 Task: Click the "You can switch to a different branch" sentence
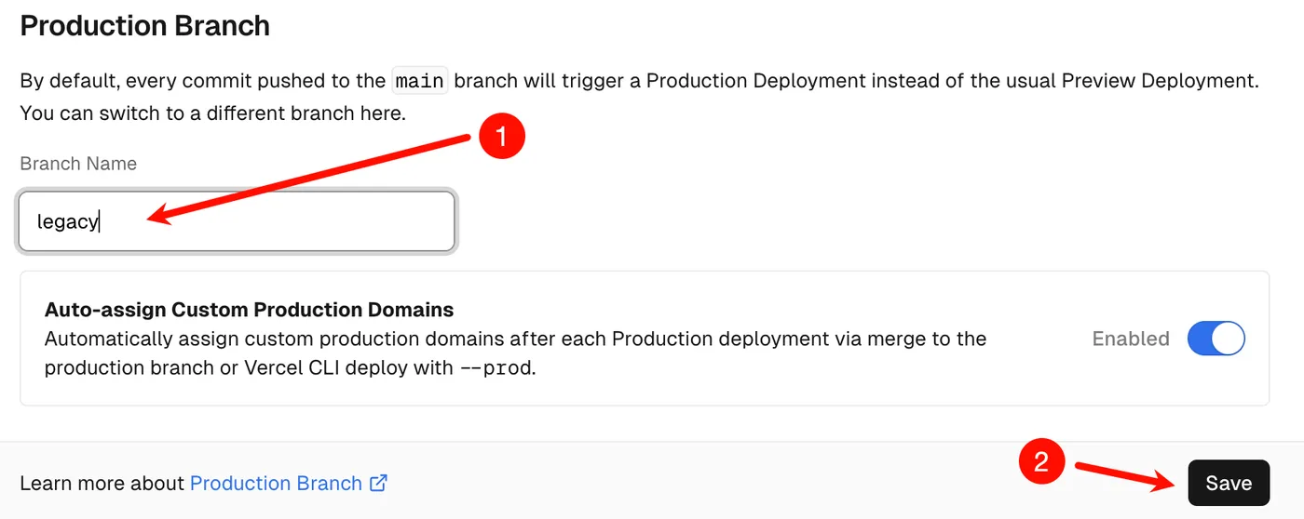coord(213,115)
